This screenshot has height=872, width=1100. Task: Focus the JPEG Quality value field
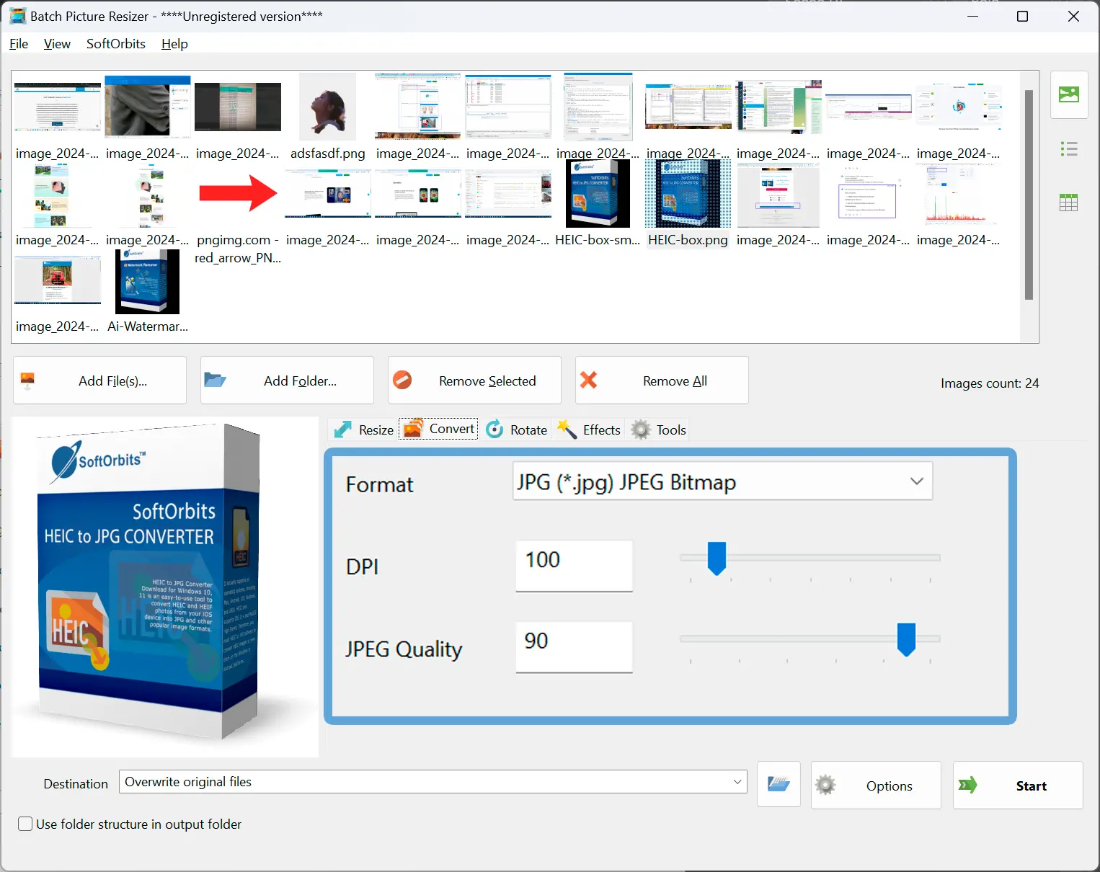point(575,646)
